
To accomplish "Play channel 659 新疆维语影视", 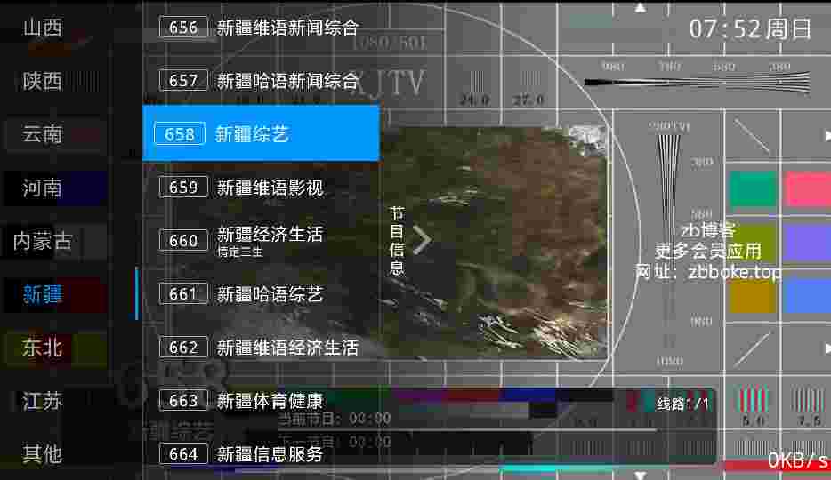I will point(261,188).
